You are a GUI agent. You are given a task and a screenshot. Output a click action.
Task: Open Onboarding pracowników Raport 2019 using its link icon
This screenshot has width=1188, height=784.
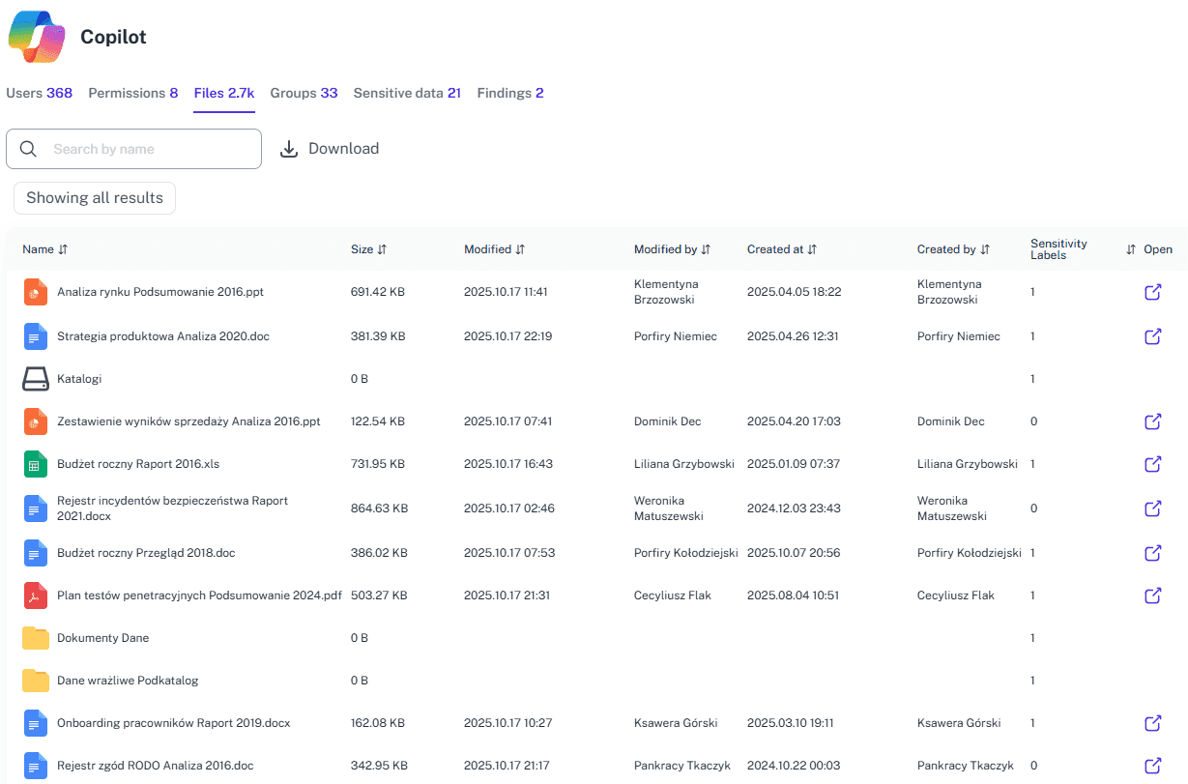click(x=1152, y=722)
